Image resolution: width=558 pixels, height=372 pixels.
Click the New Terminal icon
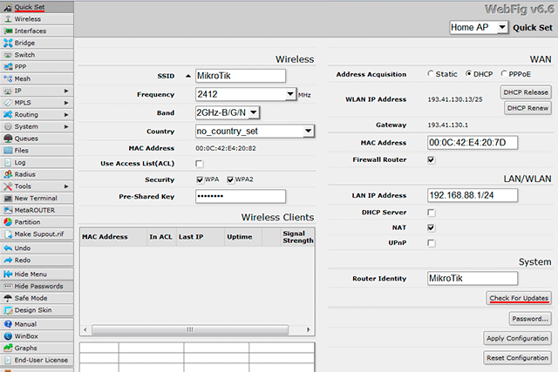pos(8,198)
